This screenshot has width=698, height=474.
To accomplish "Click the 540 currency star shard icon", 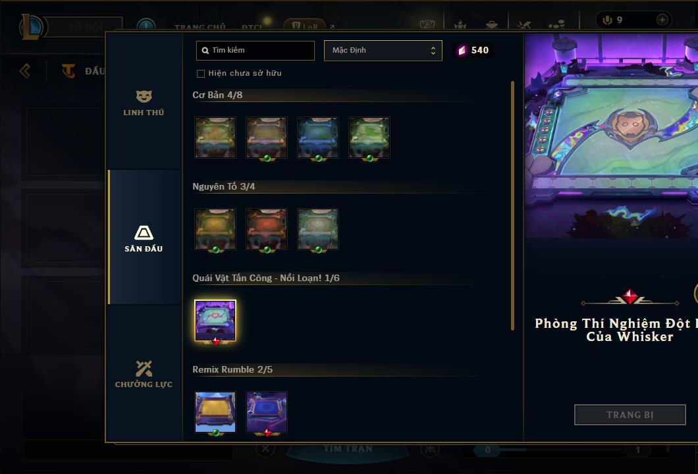I will (x=462, y=50).
